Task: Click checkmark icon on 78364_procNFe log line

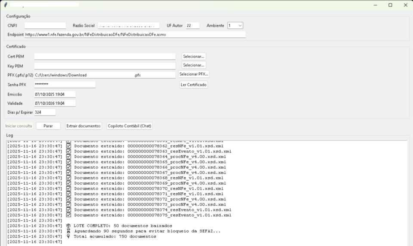Action: [x=68, y=156]
